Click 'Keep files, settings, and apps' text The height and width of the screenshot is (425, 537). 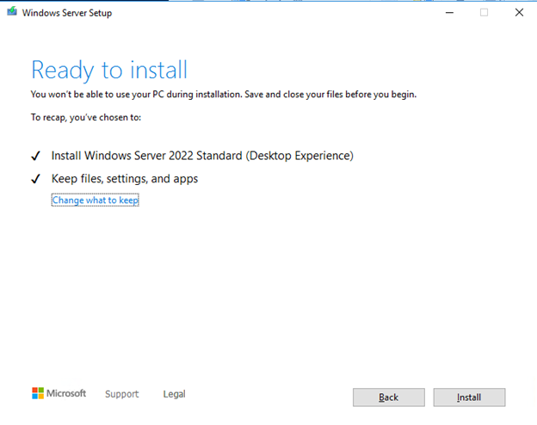coord(125,179)
